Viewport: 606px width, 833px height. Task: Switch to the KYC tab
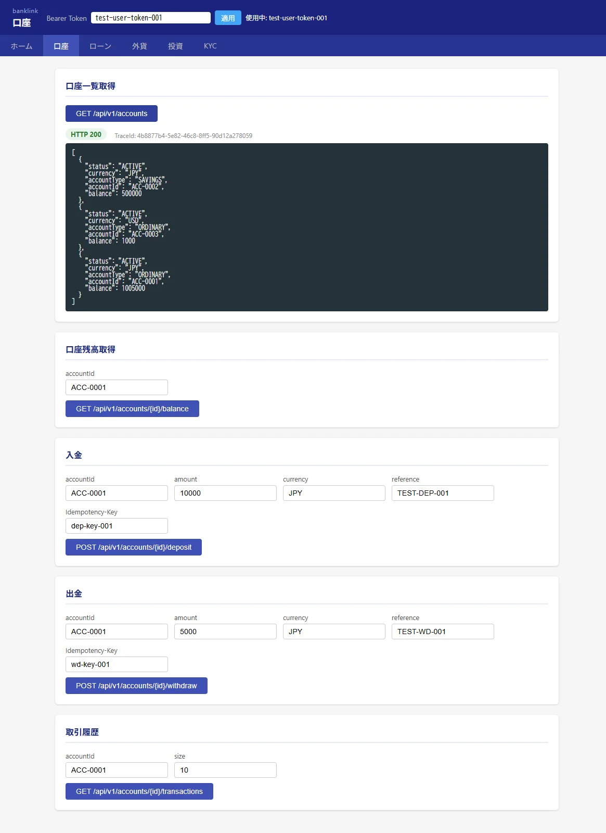pos(210,46)
